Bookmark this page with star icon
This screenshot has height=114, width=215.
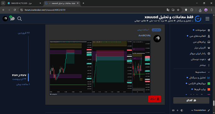pos(178,10)
